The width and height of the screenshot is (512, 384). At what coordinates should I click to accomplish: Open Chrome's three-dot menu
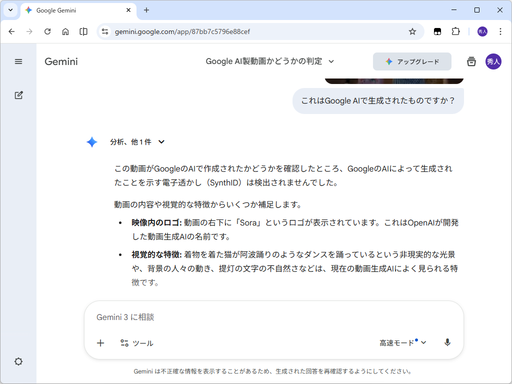point(500,31)
